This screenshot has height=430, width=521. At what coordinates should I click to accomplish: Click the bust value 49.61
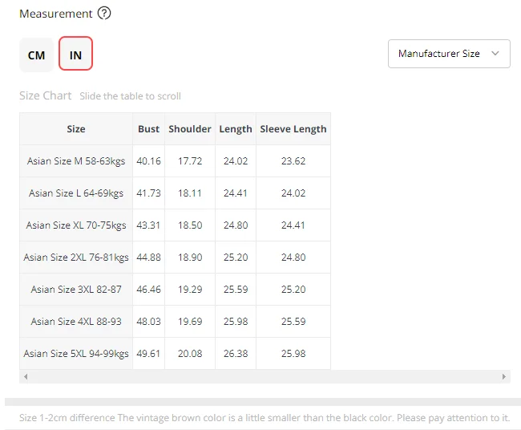tap(148, 354)
